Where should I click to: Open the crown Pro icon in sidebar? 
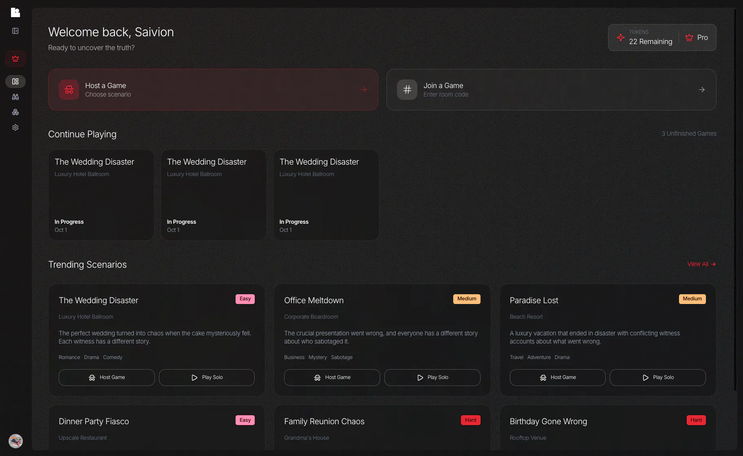coord(15,59)
